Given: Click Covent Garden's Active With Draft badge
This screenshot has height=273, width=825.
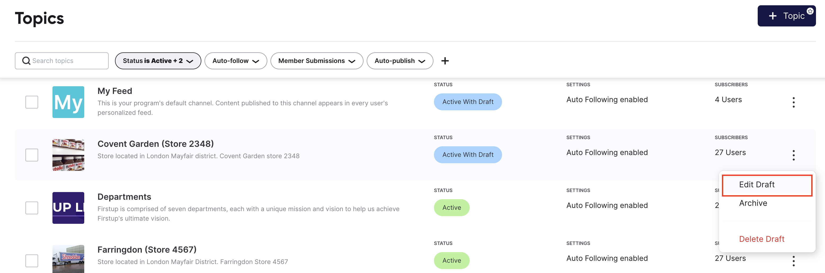Looking at the screenshot, I should coord(468,155).
